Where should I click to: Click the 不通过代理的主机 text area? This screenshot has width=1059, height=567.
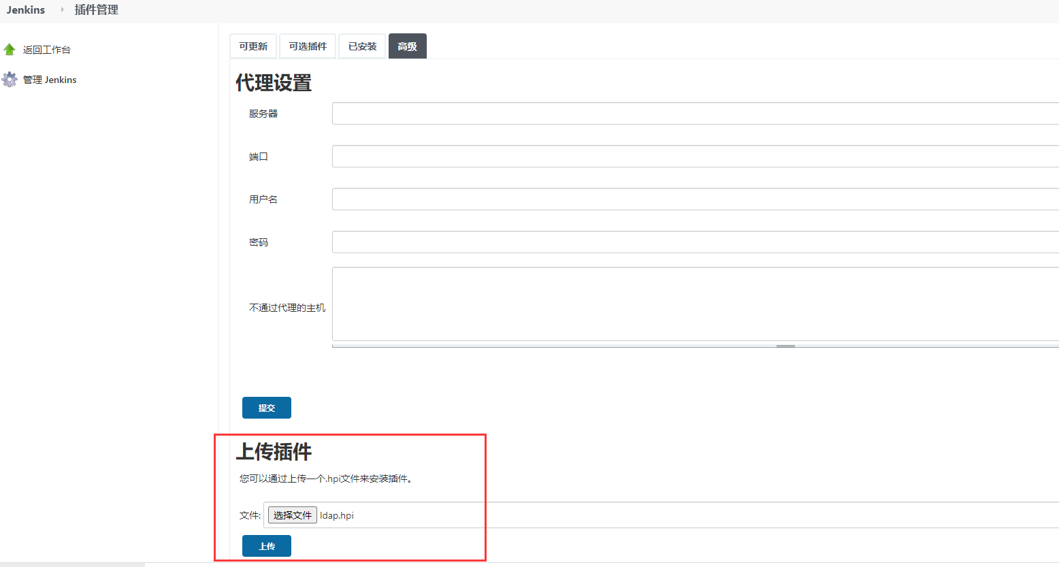coord(613,303)
